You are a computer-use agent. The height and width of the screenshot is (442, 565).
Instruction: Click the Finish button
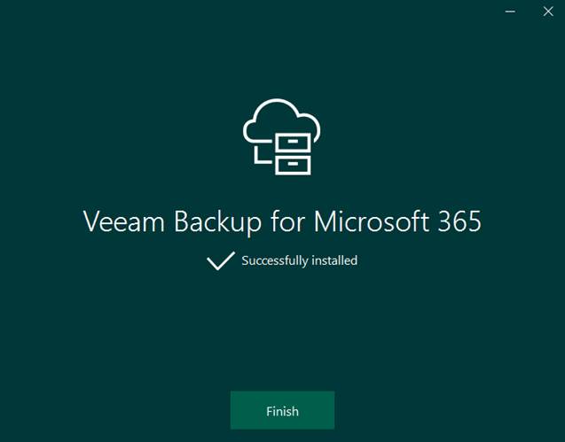pyautogui.click(x=282, y=410)
